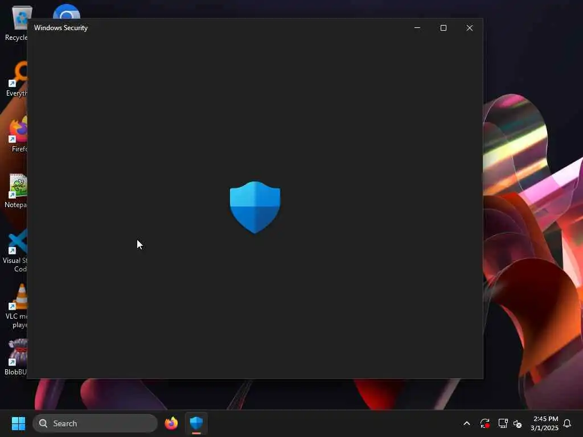Image resolution: width=583 pixels, height=437 pixels.
Task: Maximize the Windows Security window
Action: click(x=443, y=28)
